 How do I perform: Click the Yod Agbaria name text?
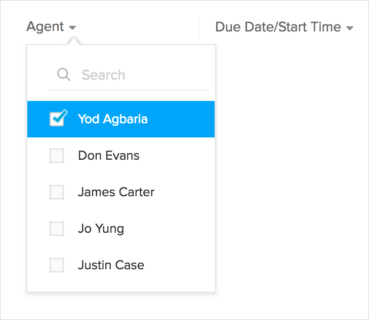pos(112,119)
